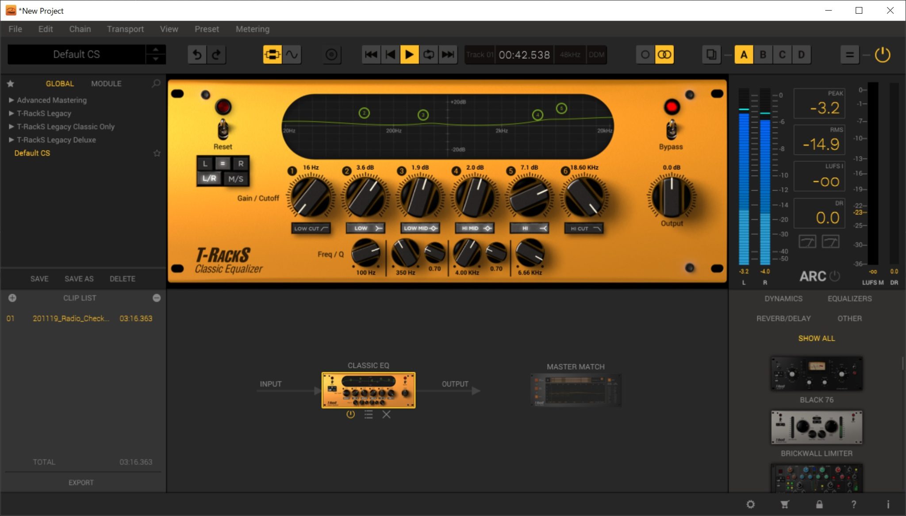Viewport: 906px width, 516px height.
Task: Expand the T-RackS Legacy Deluxe group
Action: pos(11,140)
